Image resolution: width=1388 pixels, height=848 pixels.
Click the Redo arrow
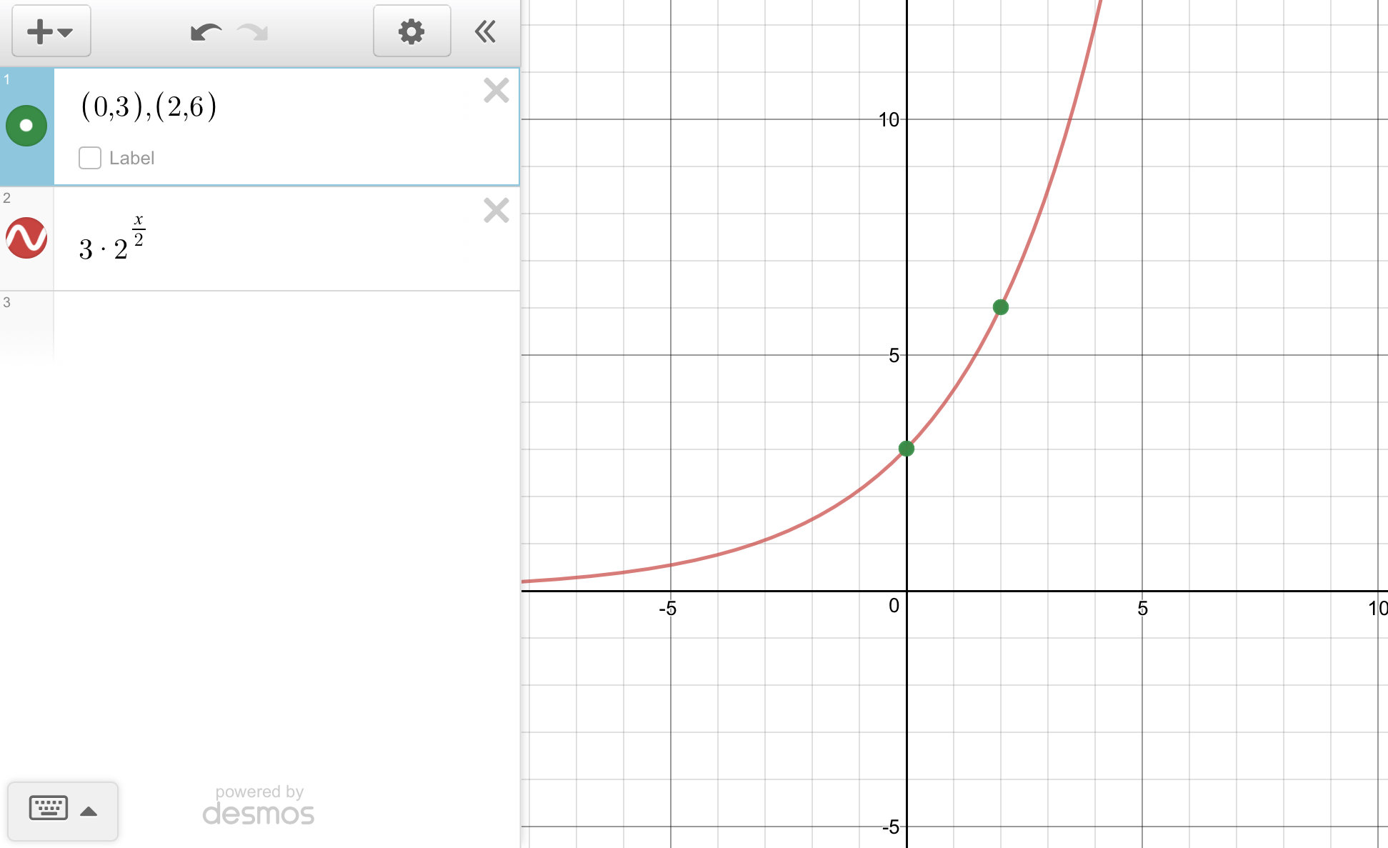[253, 32]
